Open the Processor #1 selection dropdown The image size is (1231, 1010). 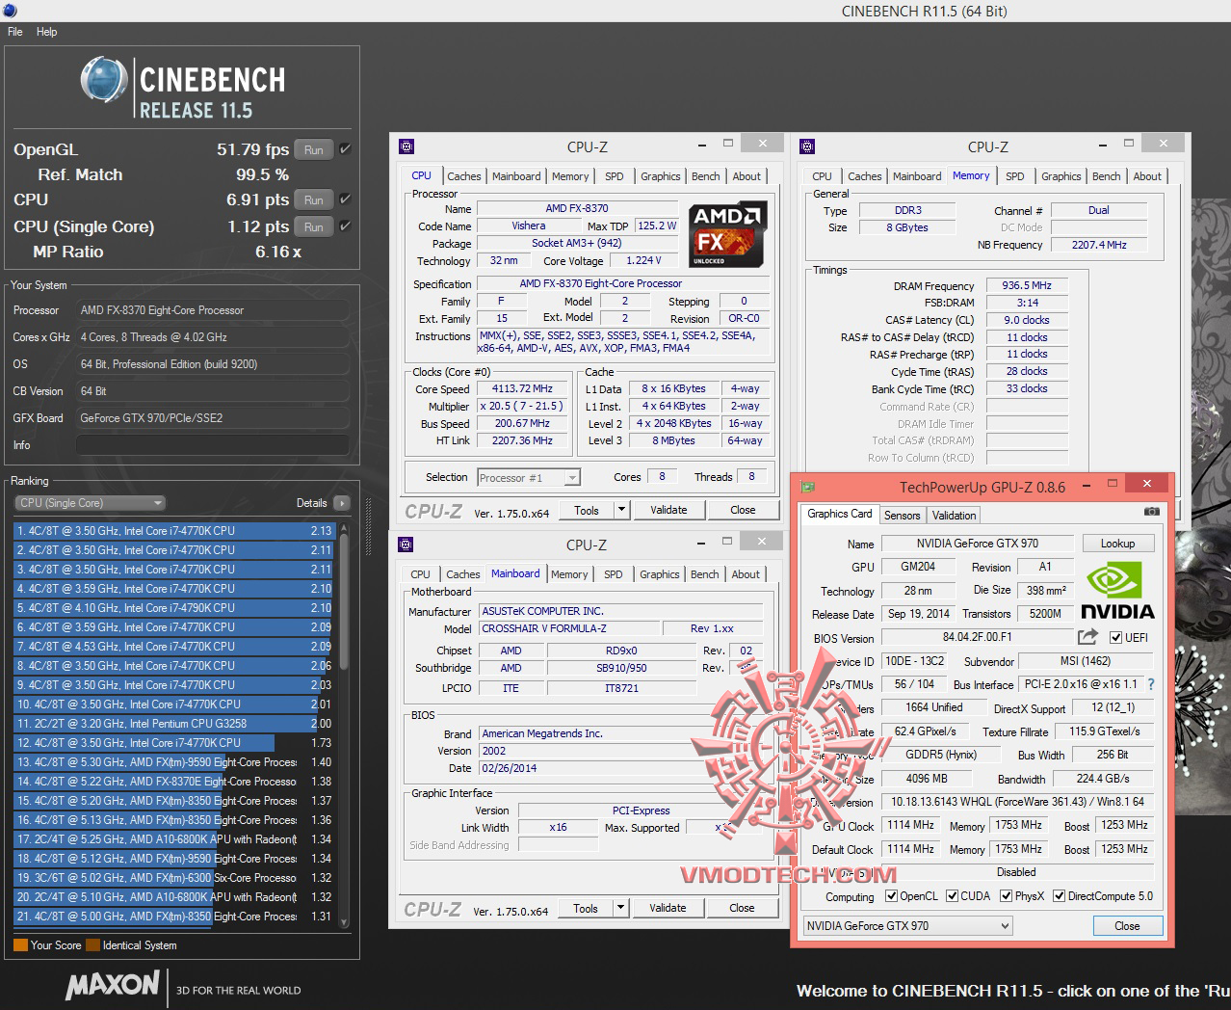528,477
